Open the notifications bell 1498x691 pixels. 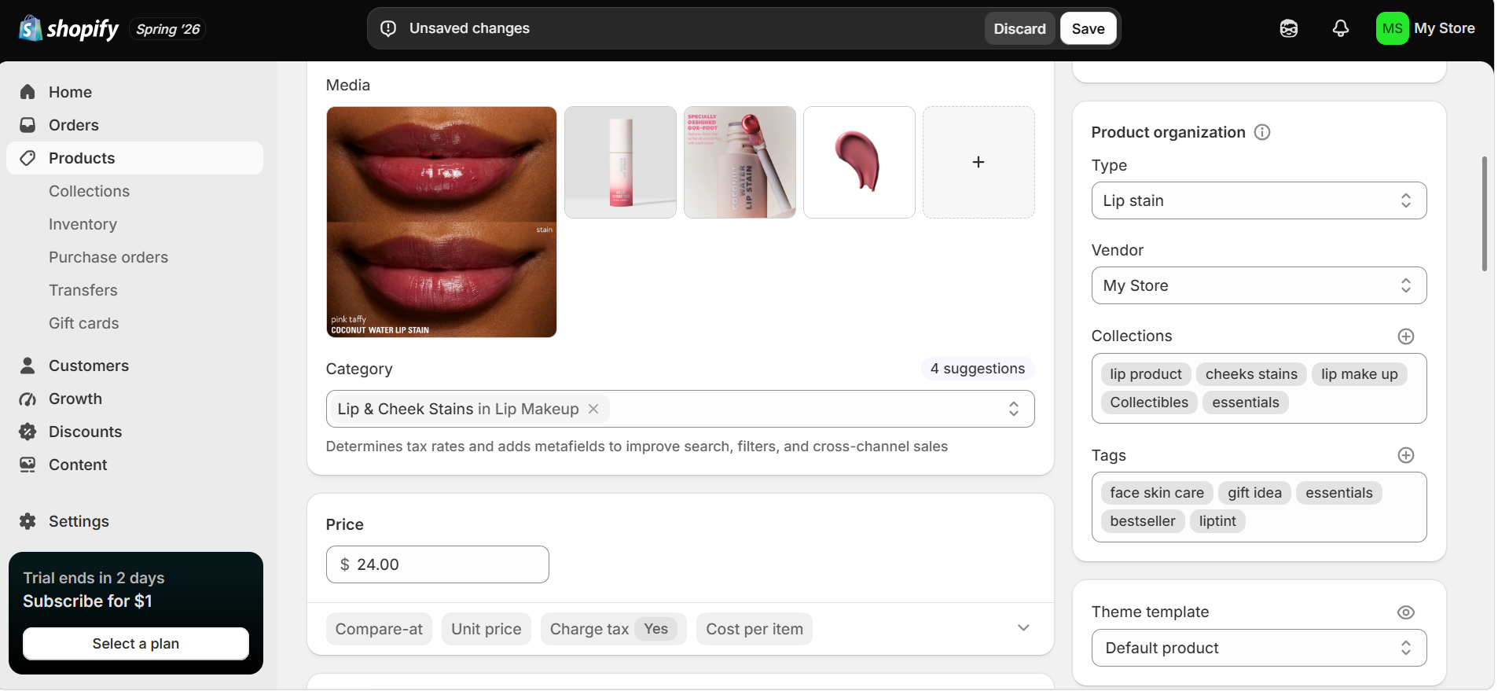(x=1341, y=29)
